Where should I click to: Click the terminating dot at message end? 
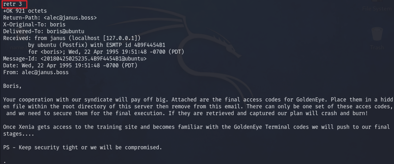(x=4, y=161)
